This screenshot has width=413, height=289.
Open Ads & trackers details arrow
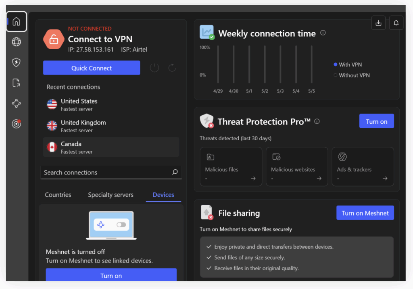385,179
